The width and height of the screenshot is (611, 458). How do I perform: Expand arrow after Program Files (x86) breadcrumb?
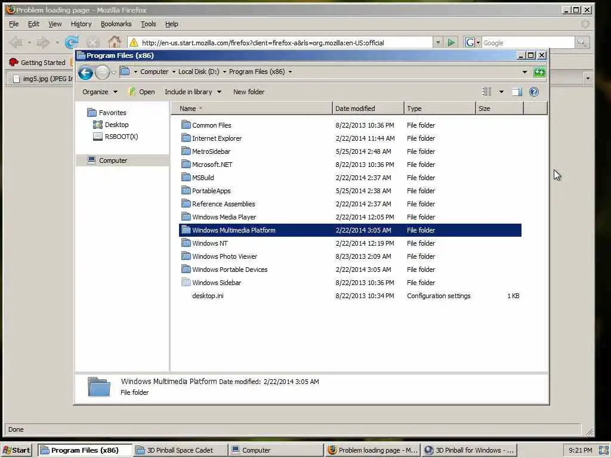(291, 72)
